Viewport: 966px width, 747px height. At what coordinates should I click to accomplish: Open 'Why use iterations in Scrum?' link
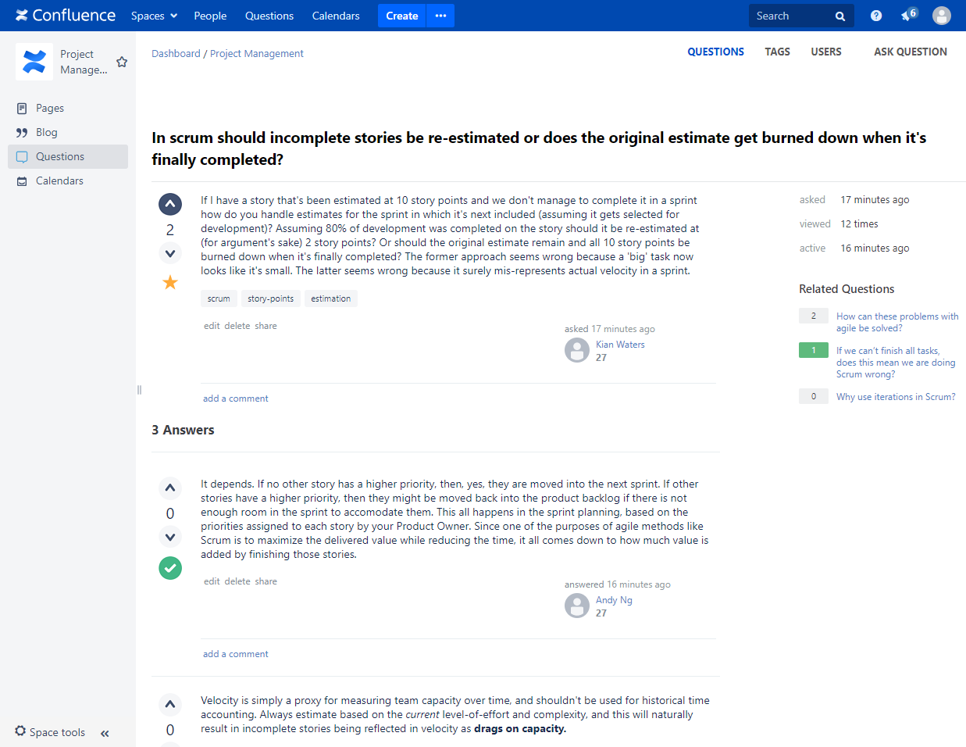[896, 397]
